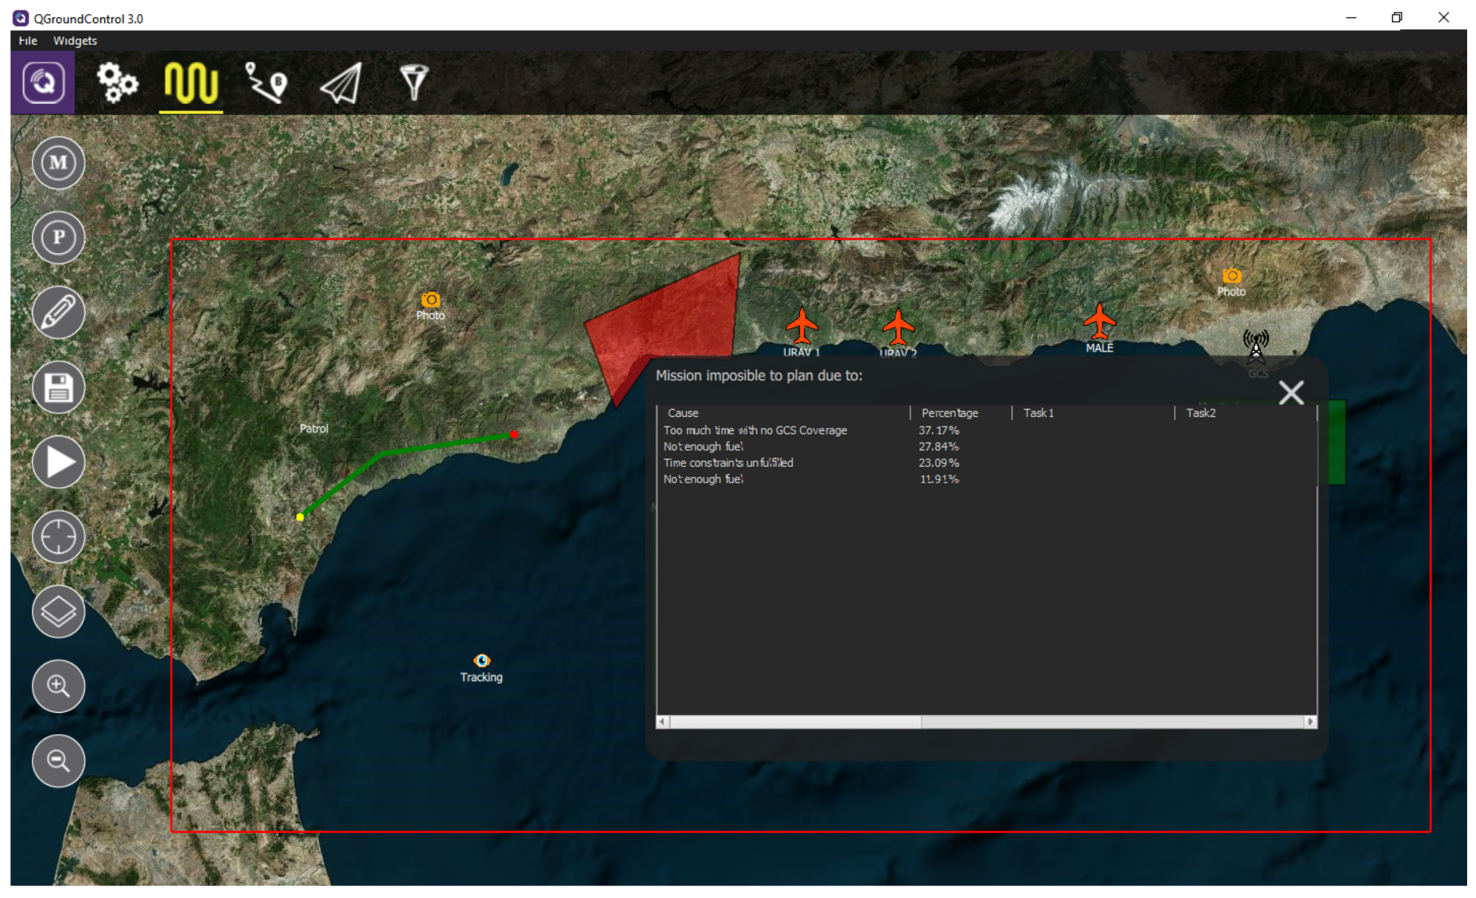This screenshot has width=1476, height=898.
Task: Open the Widgets menu
Action: point(75,41)
